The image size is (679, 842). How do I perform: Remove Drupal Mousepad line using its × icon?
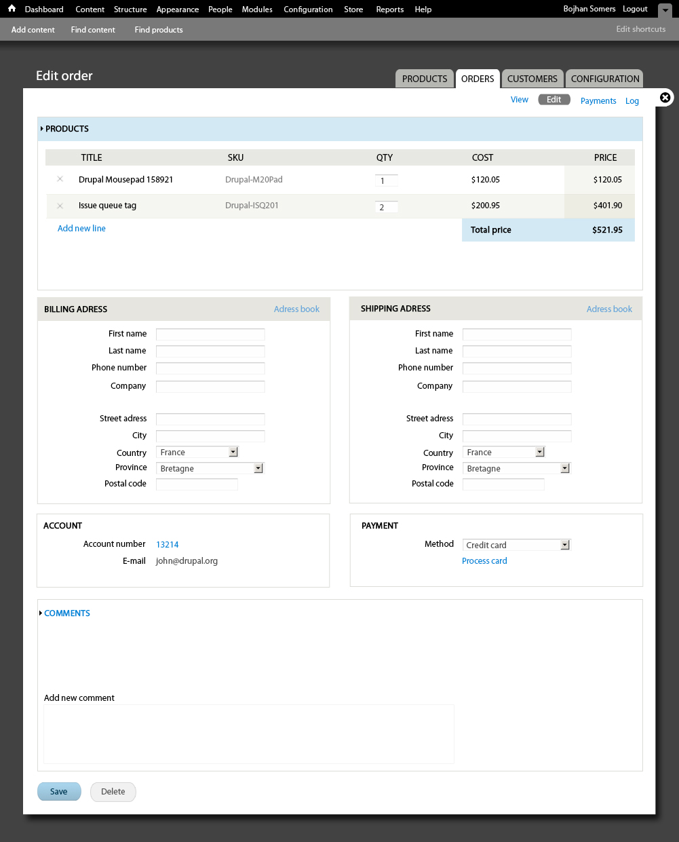[x=60, y=178]
